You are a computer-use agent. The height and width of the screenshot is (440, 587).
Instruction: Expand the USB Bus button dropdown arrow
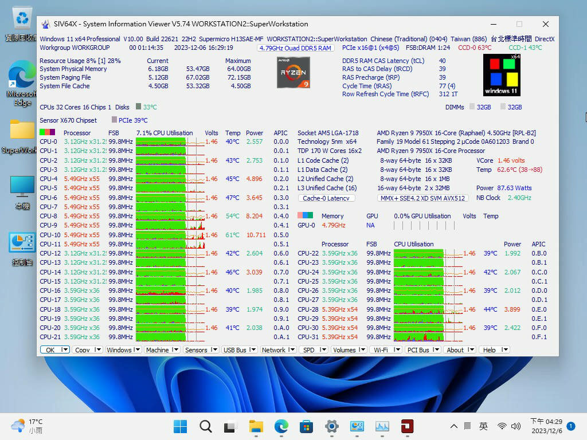coord(253,350)
